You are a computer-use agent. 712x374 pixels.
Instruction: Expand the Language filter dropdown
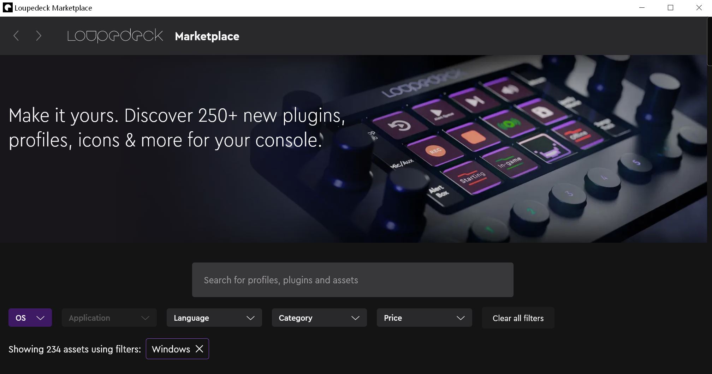(214, 318)
